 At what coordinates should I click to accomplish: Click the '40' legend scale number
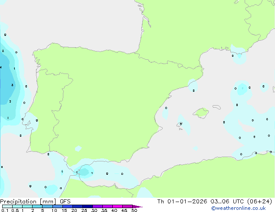[x=114, y=210]
